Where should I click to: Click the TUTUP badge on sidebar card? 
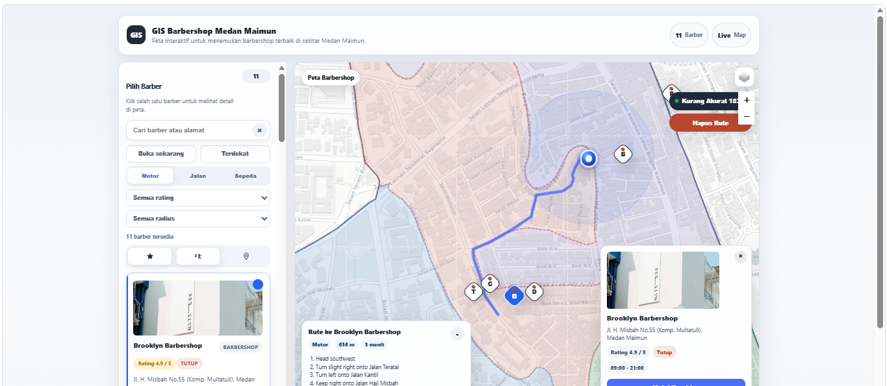(x=189, y=363)
